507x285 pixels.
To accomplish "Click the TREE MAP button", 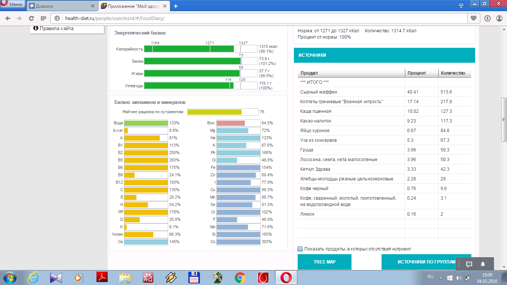I will tap(324, 262).
